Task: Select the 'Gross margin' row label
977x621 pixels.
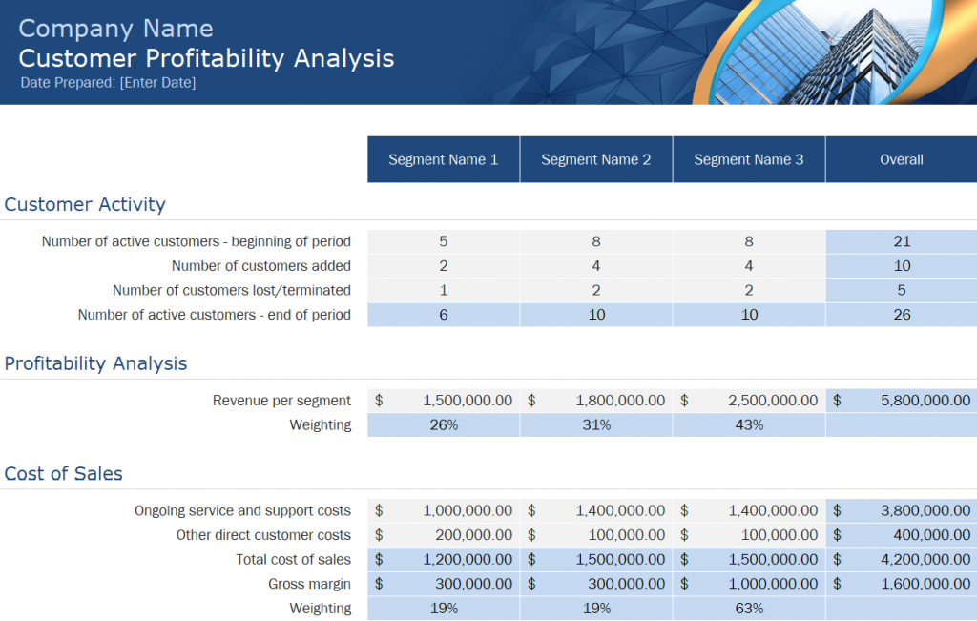Action: coord(310,584)
